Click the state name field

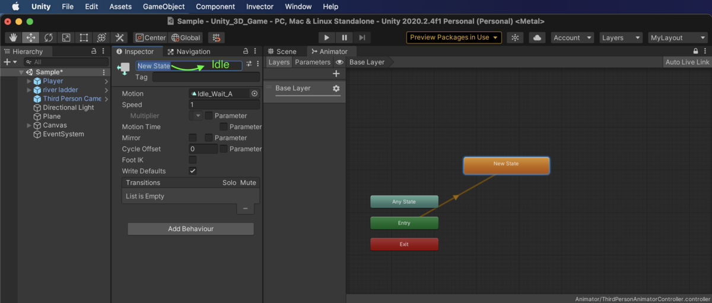coord(189,66)
